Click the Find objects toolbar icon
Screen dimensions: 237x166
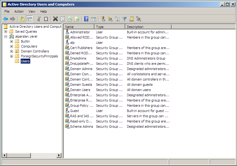pos(131,19)
